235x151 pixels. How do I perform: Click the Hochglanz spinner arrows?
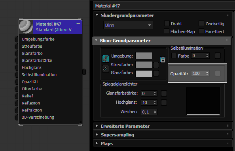(155, 103)
